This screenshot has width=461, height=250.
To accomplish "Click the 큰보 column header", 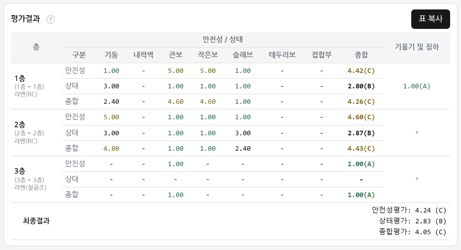I will (x=176, y=55).
